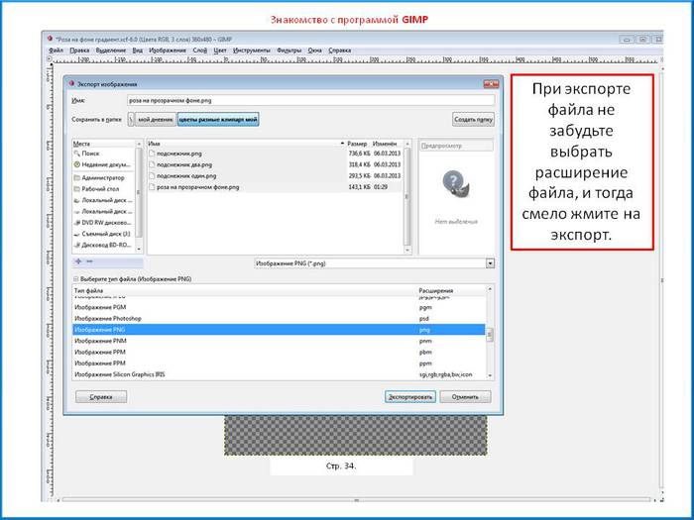Click the GIMP icon in Экспорт изображения title bar
Image resolution: width=694 pixels, height=520 pixels.
tap(71, 83)
